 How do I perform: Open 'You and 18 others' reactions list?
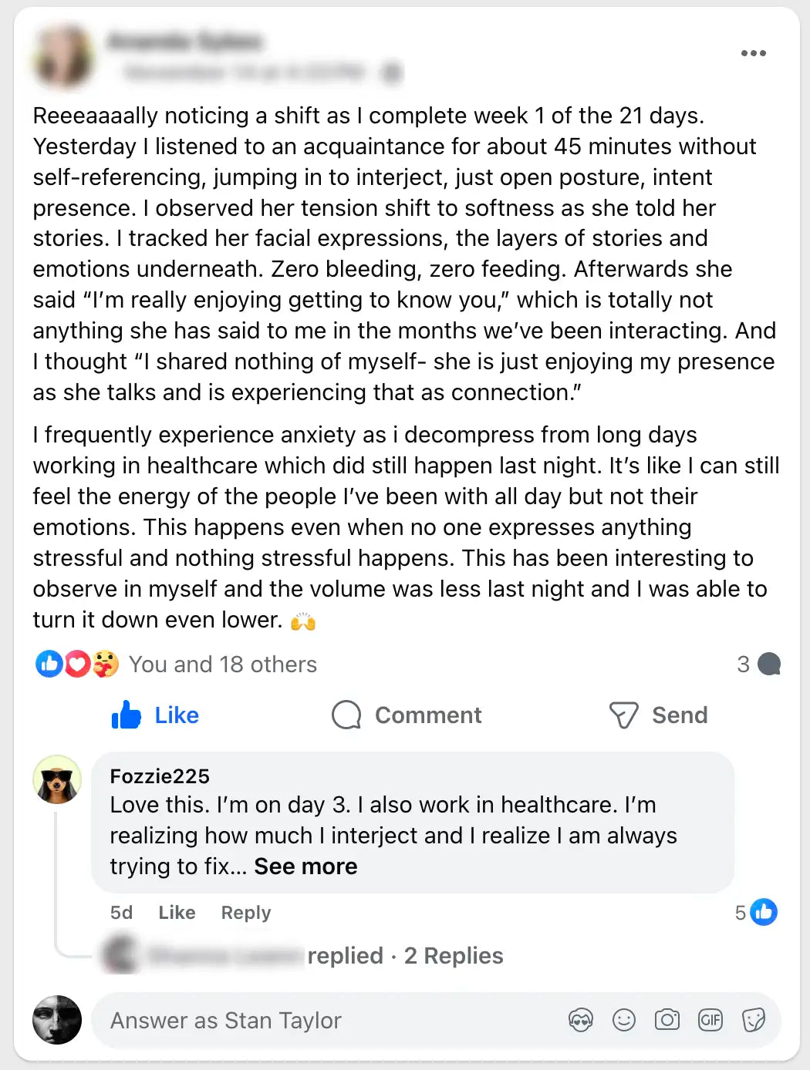pyautogui.click(x=222, y=665)
